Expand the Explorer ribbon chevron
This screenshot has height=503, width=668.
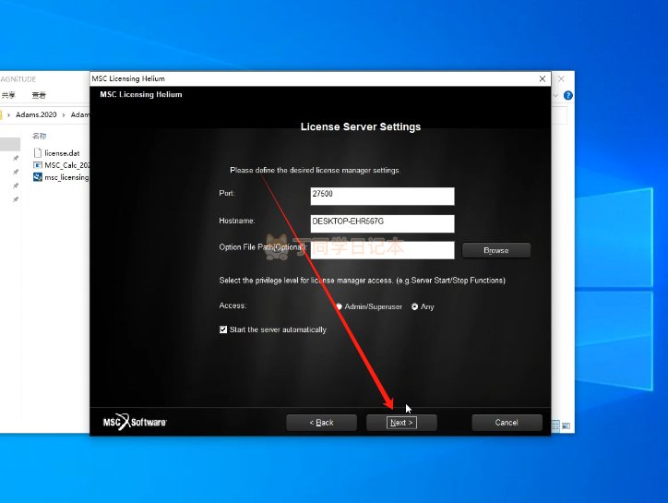555,95
